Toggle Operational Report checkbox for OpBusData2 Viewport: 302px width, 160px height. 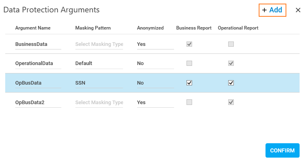point(231,102)
